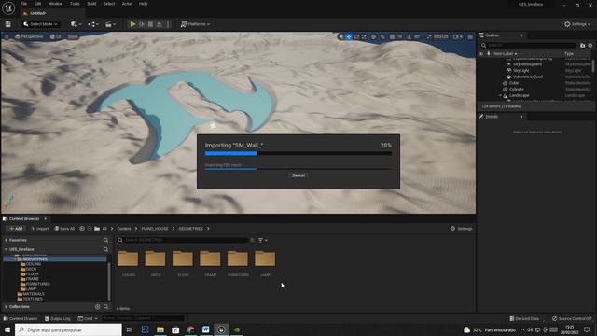Screen dimensions: 597x336
Task: Open the Select Mode dropdown
Action: (40, 24)
